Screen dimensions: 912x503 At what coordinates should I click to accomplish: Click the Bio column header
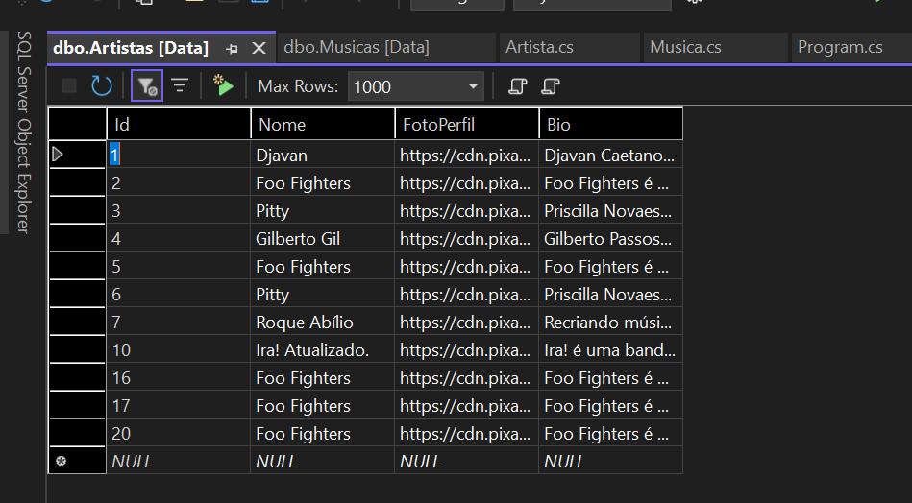point(610,124)
